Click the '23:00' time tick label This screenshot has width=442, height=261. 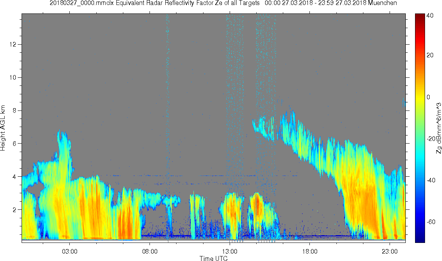pos(390,251)
